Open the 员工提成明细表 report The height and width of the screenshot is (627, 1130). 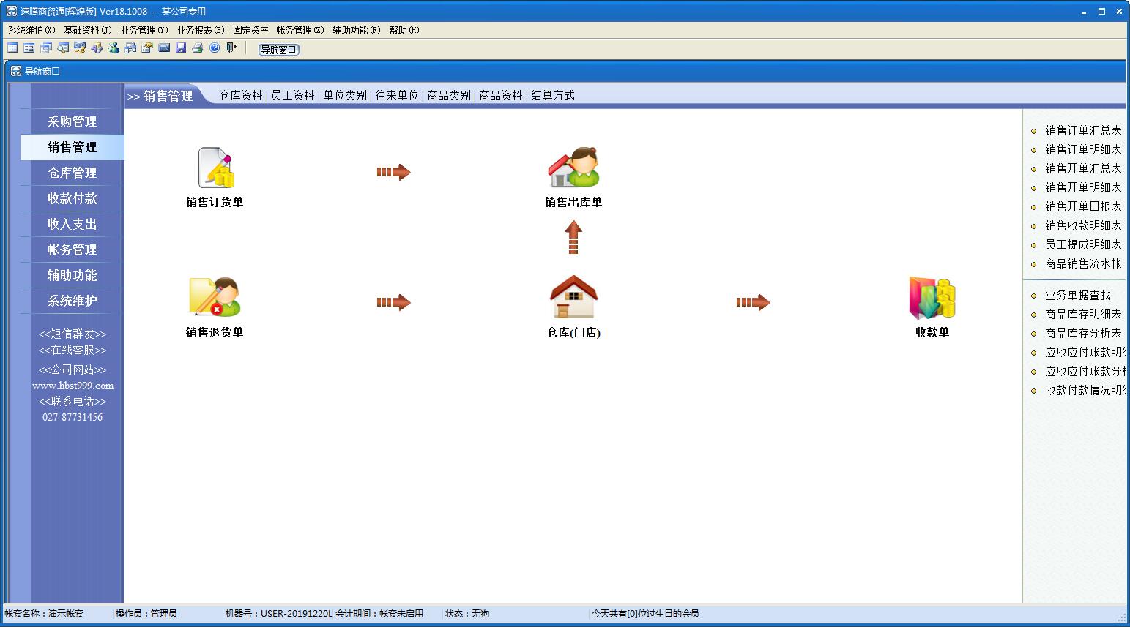tap(1083, 244)
